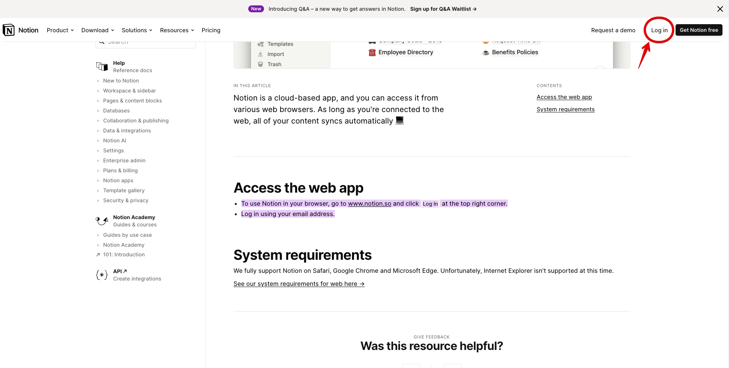Image resolution: width=729 pixels, height=368 pixels.
Task: Click the search magnifier icon
Action: (x=102, y=42)
